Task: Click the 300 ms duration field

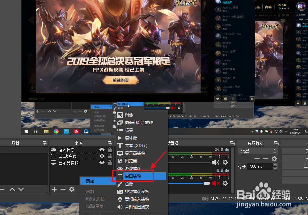Action: 260,166
